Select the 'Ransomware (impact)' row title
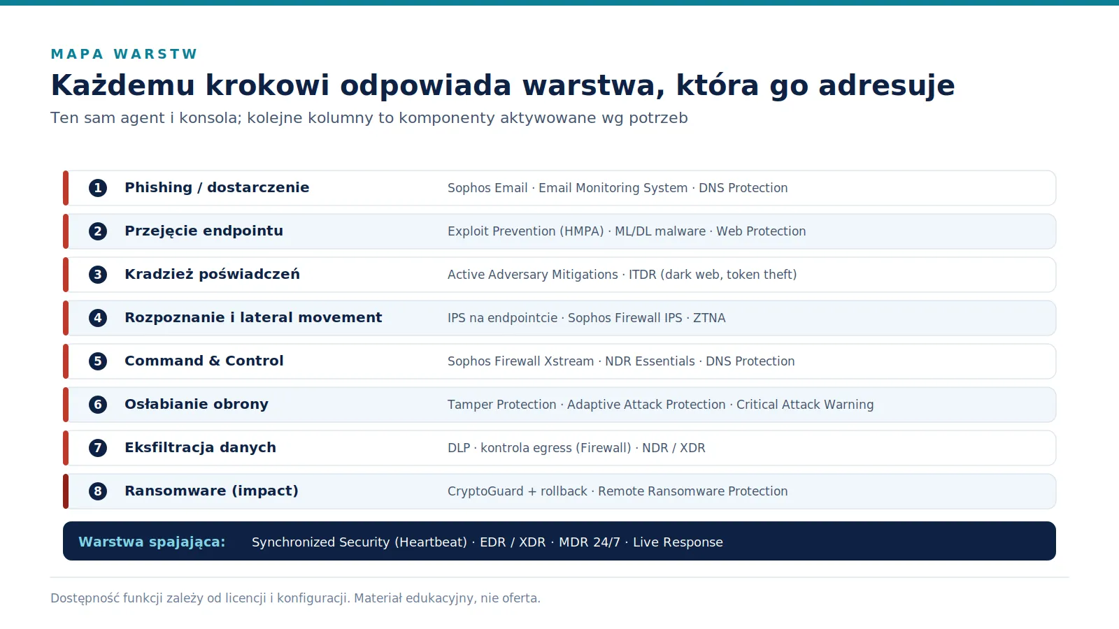 click(211, 491)
